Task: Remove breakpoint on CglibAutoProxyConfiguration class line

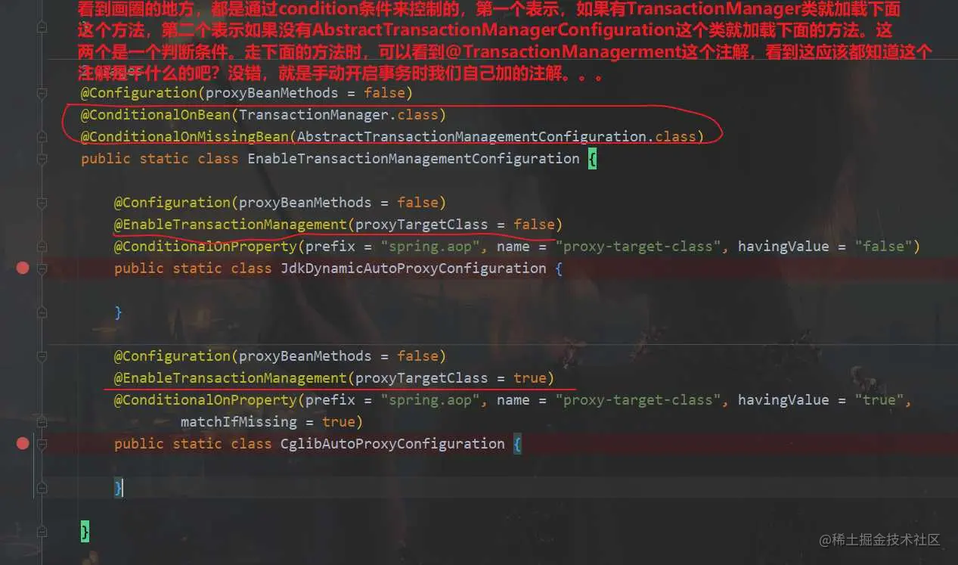Action: point(23,443)
